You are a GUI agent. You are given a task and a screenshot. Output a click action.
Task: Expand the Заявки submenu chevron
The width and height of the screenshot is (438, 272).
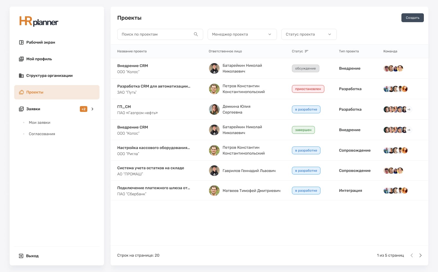(93, 109)
